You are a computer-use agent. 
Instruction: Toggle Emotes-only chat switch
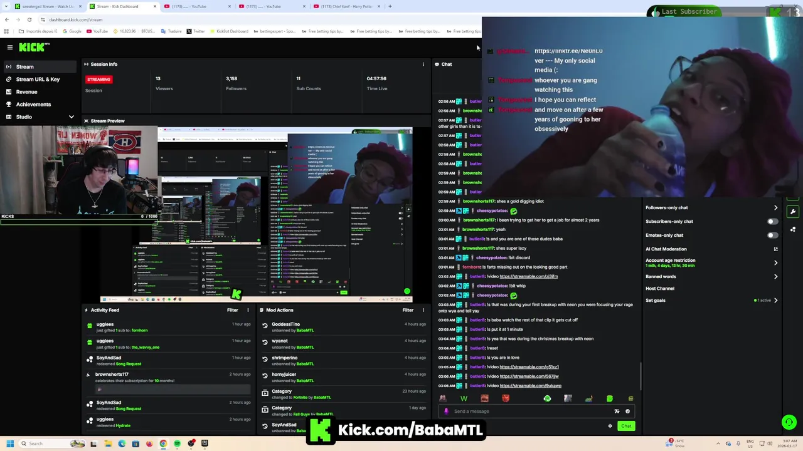772,235
